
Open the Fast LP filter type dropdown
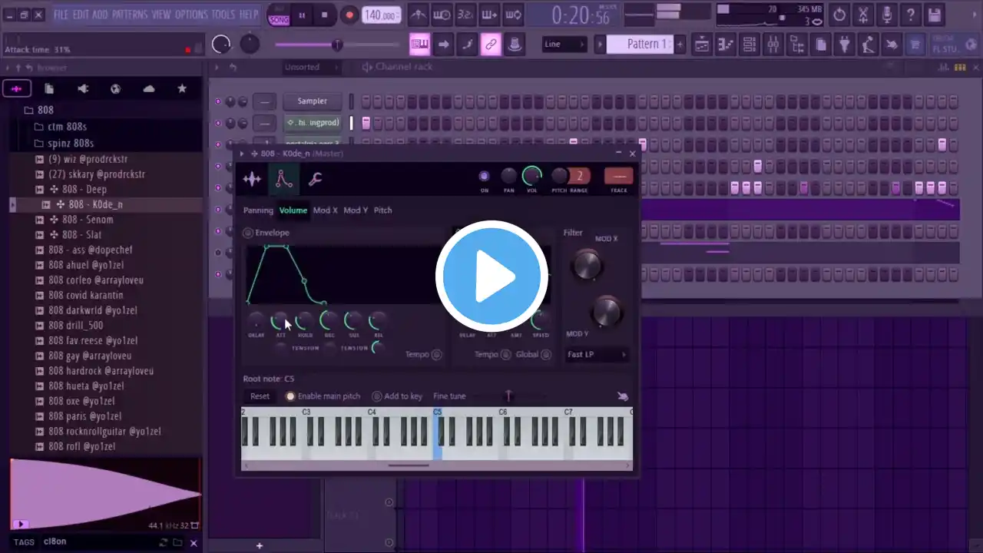tap(596, 354)
